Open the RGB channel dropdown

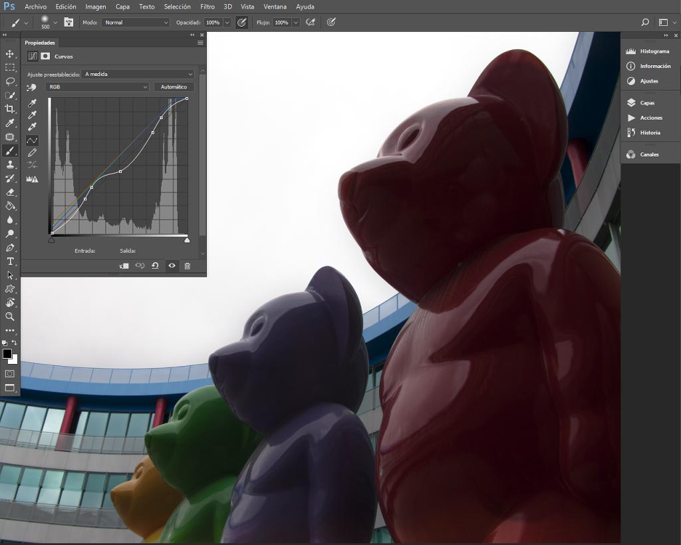(97, 87)
